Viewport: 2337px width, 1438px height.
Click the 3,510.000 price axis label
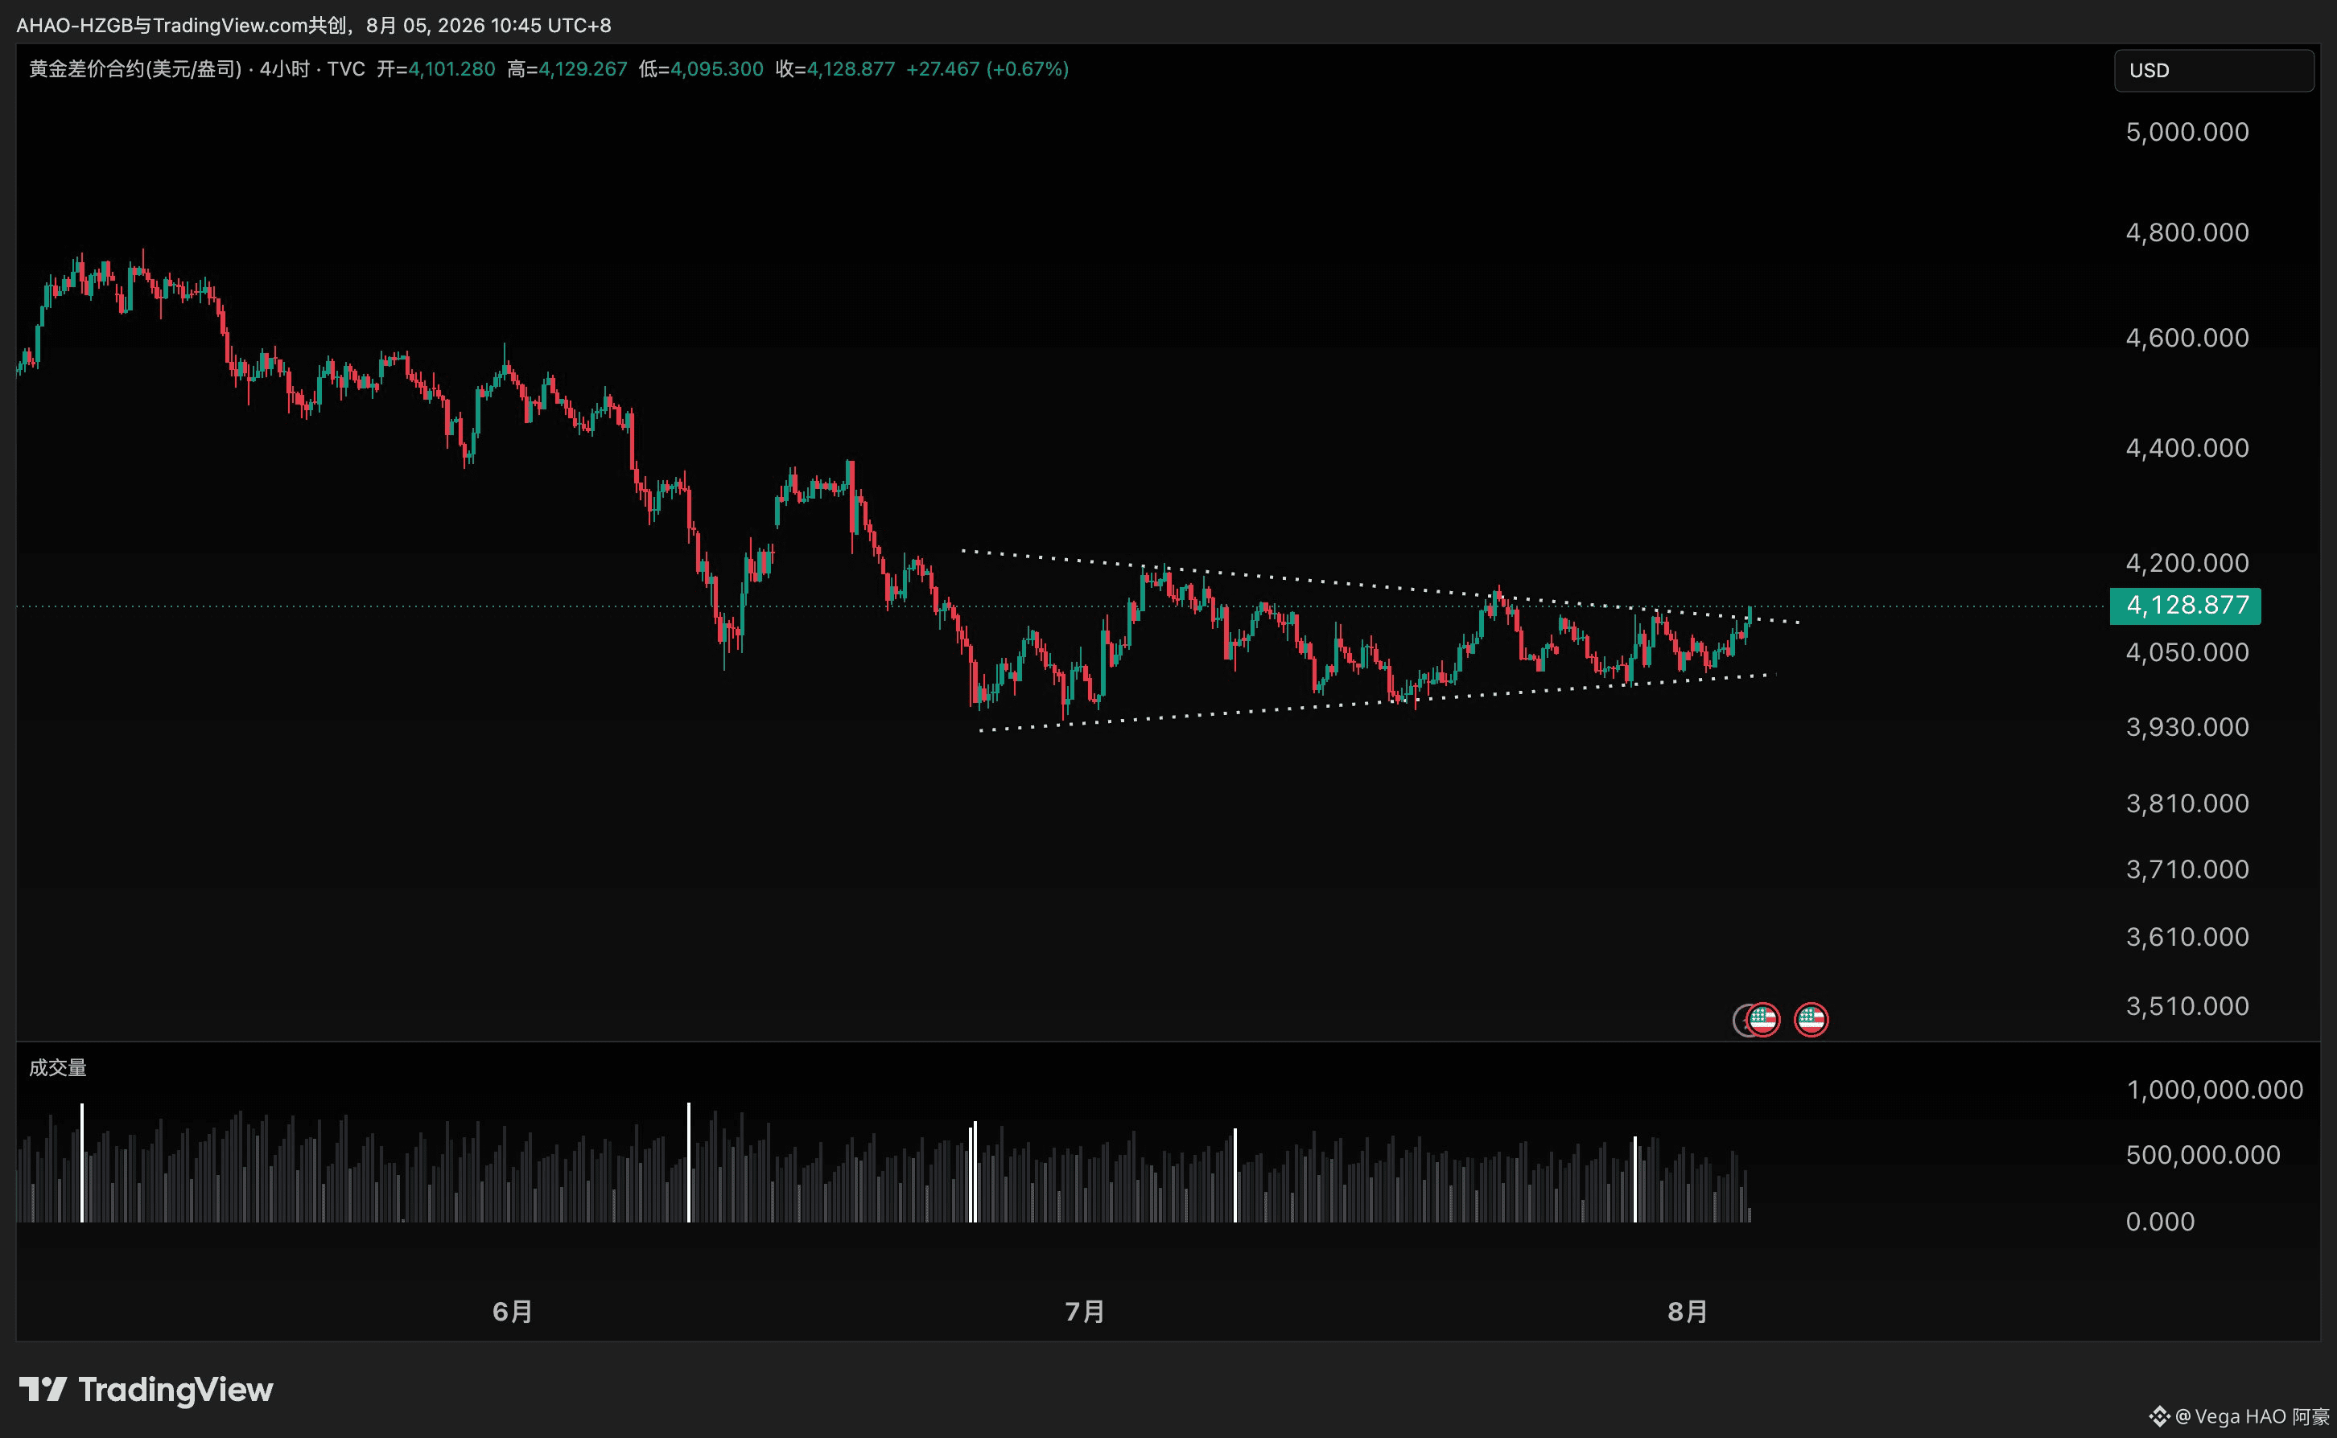(2187, 1006)
